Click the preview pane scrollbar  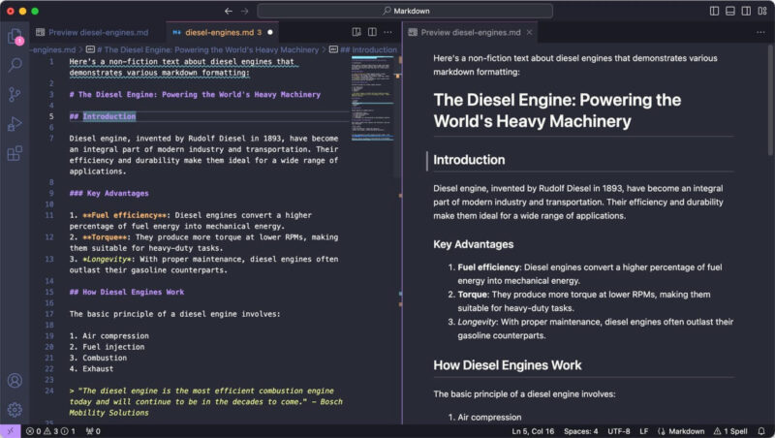770,102
